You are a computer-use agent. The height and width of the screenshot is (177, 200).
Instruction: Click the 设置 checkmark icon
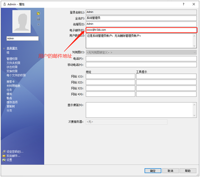click(4, 160)
